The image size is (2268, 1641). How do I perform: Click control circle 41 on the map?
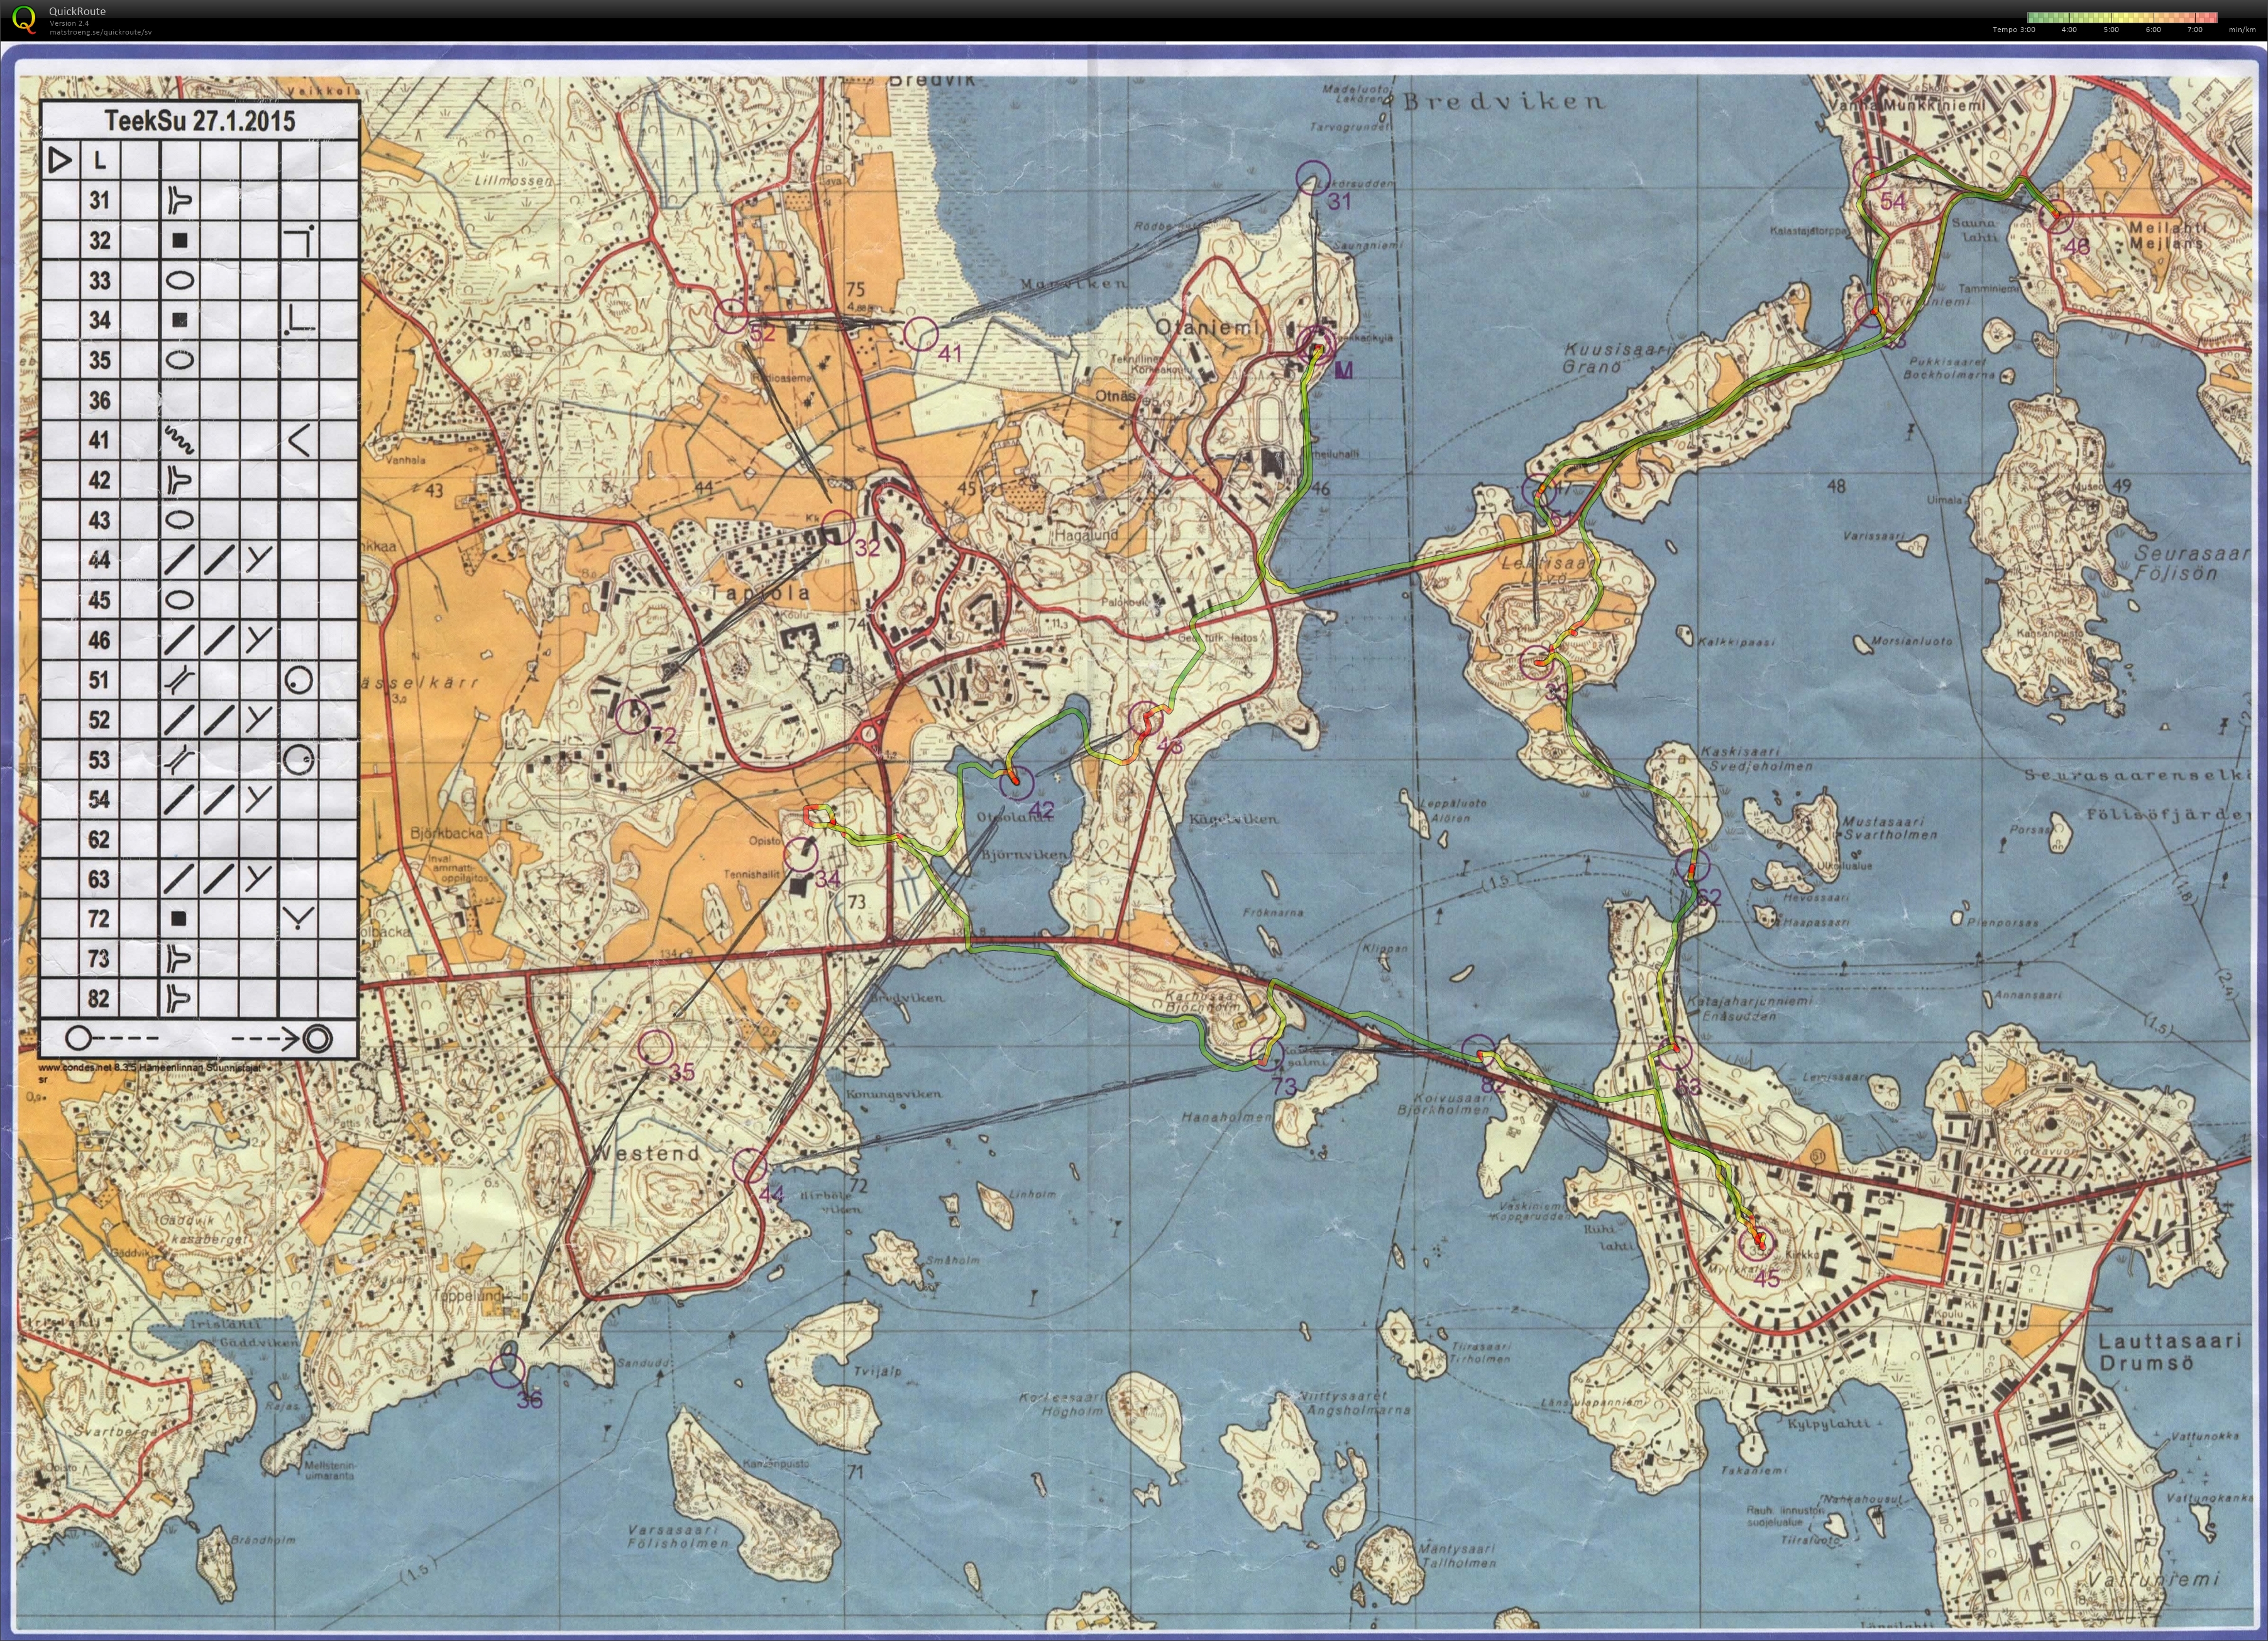click(x=920, y=335)
